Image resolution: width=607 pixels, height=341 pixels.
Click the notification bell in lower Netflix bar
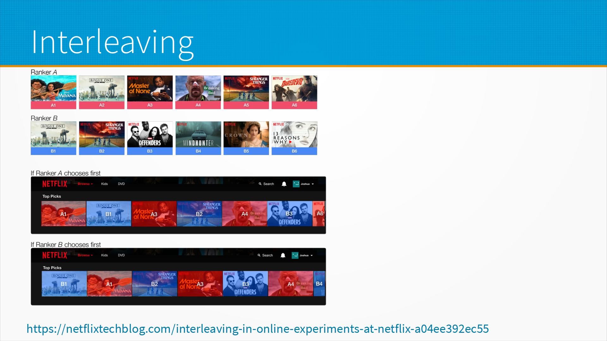pyautogui.click(x=283, y=255)
